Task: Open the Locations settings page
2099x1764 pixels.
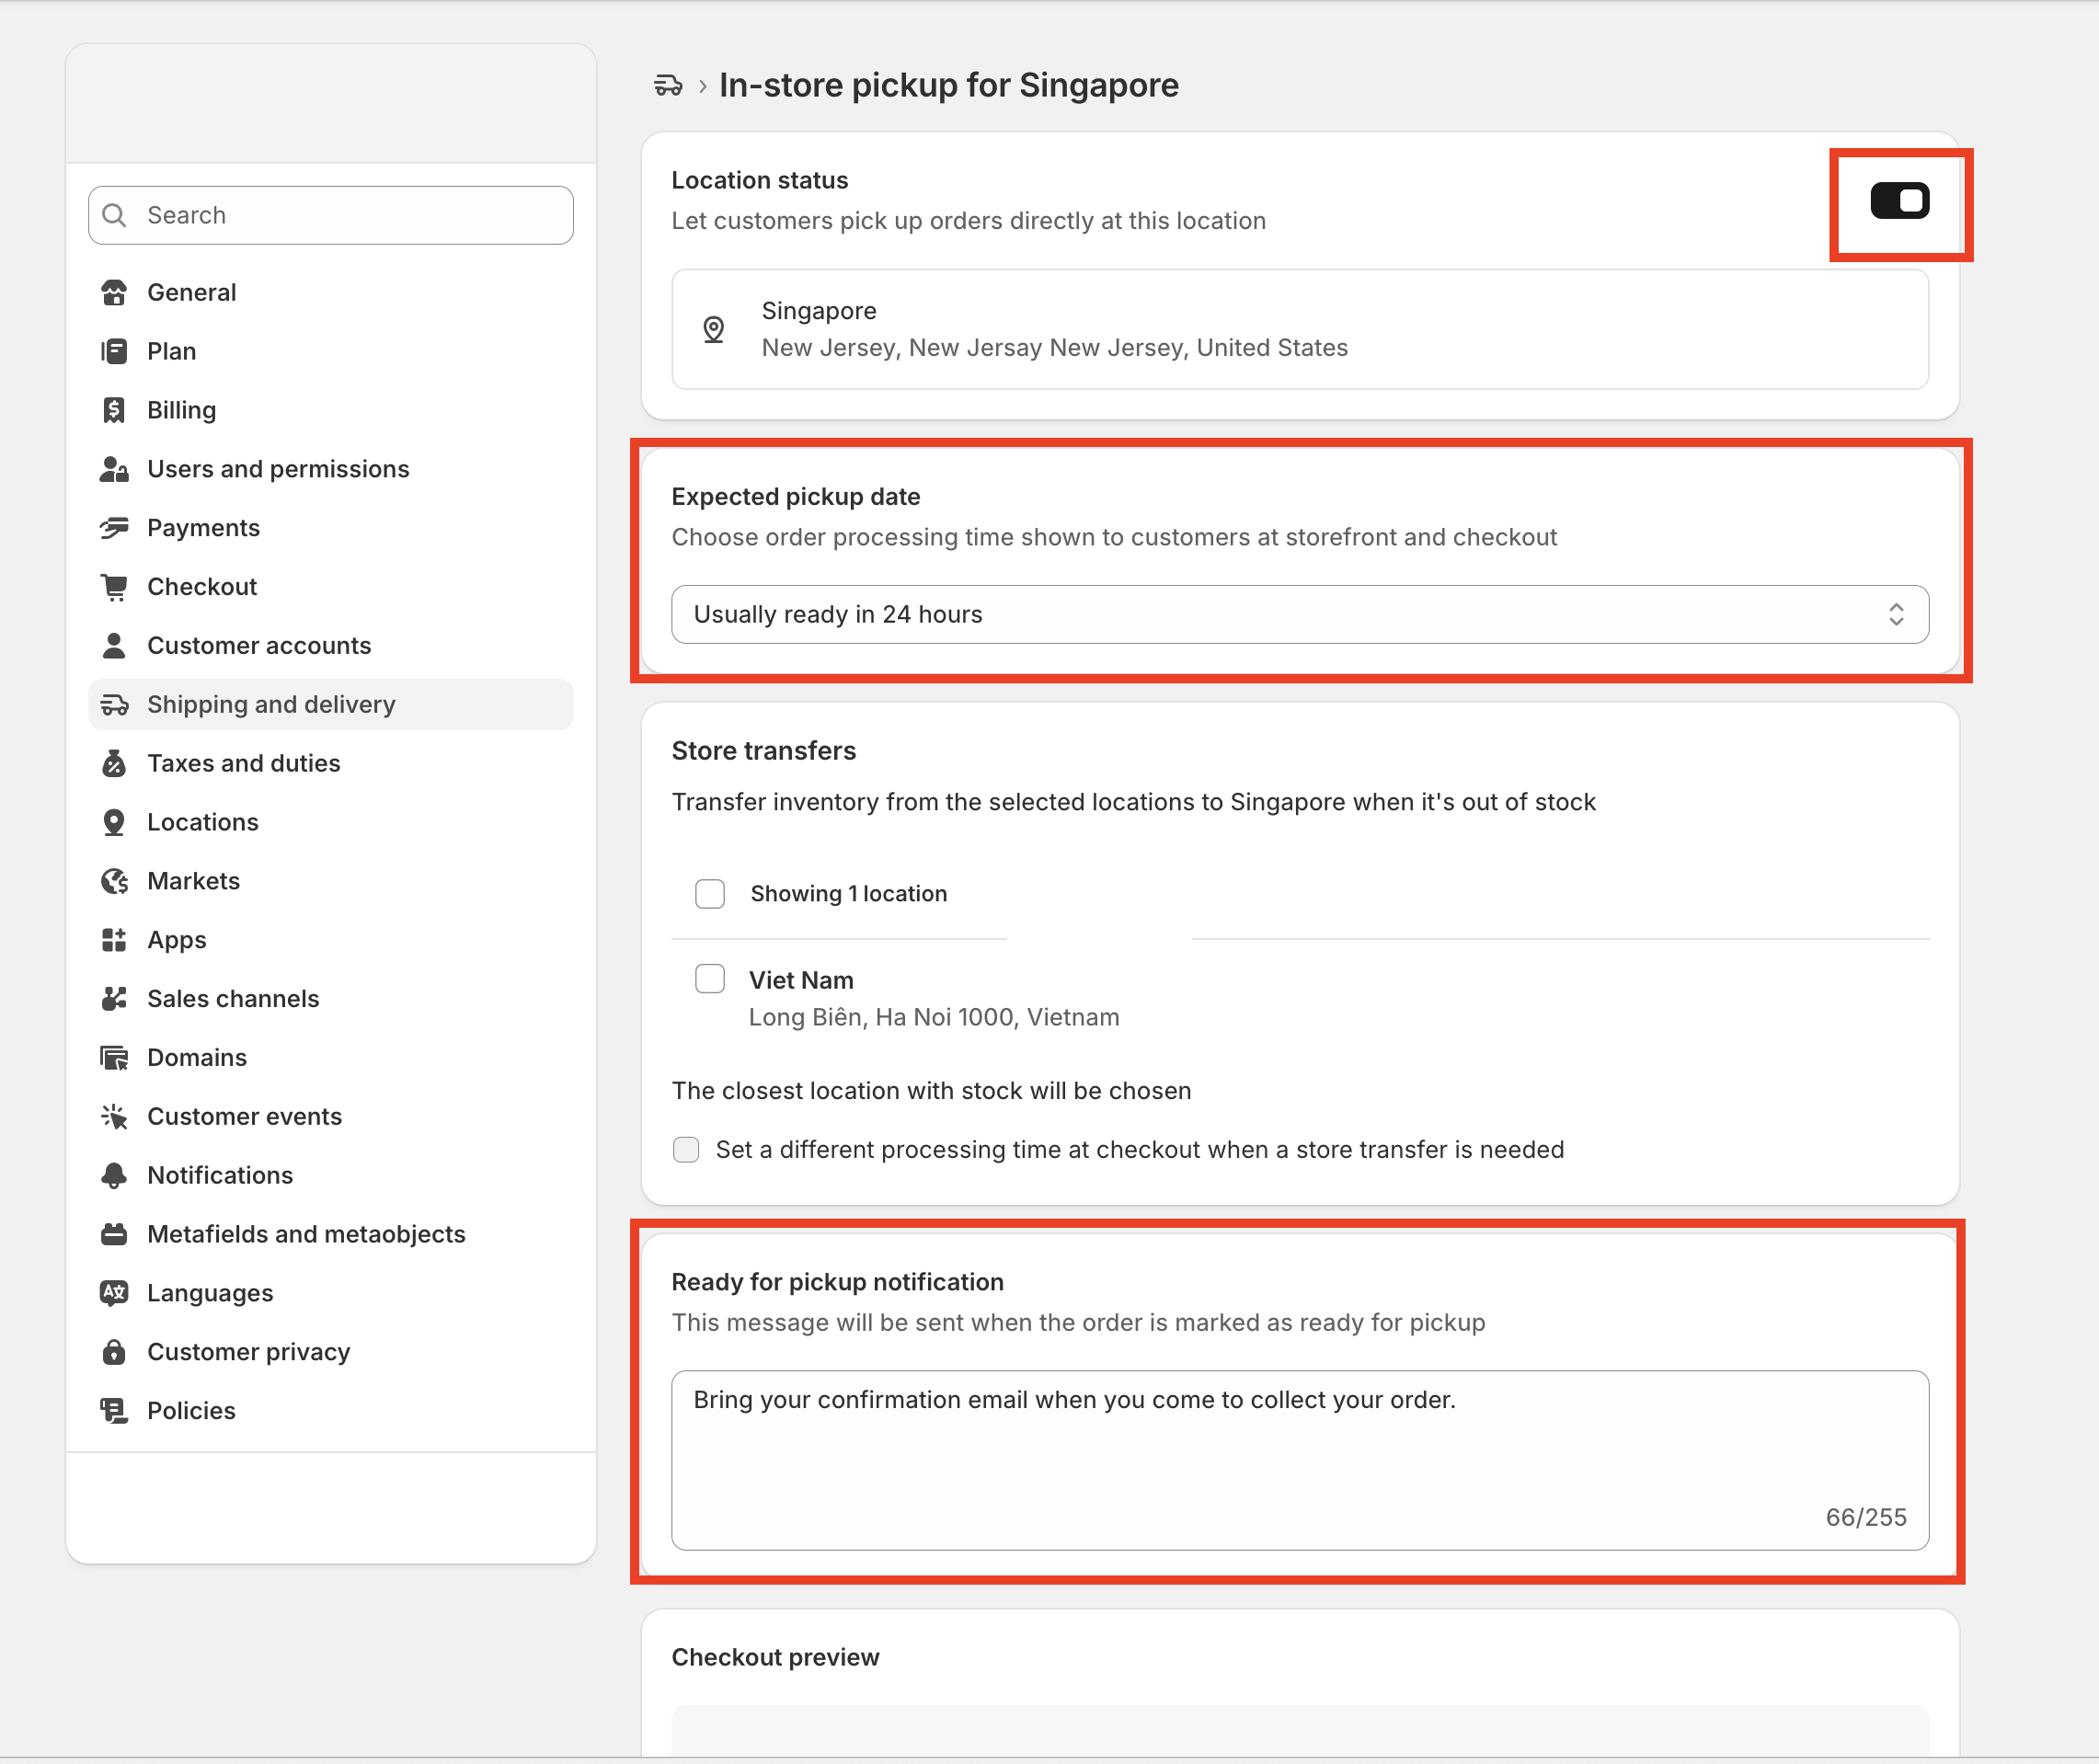Action: click(x=203, y=822)
